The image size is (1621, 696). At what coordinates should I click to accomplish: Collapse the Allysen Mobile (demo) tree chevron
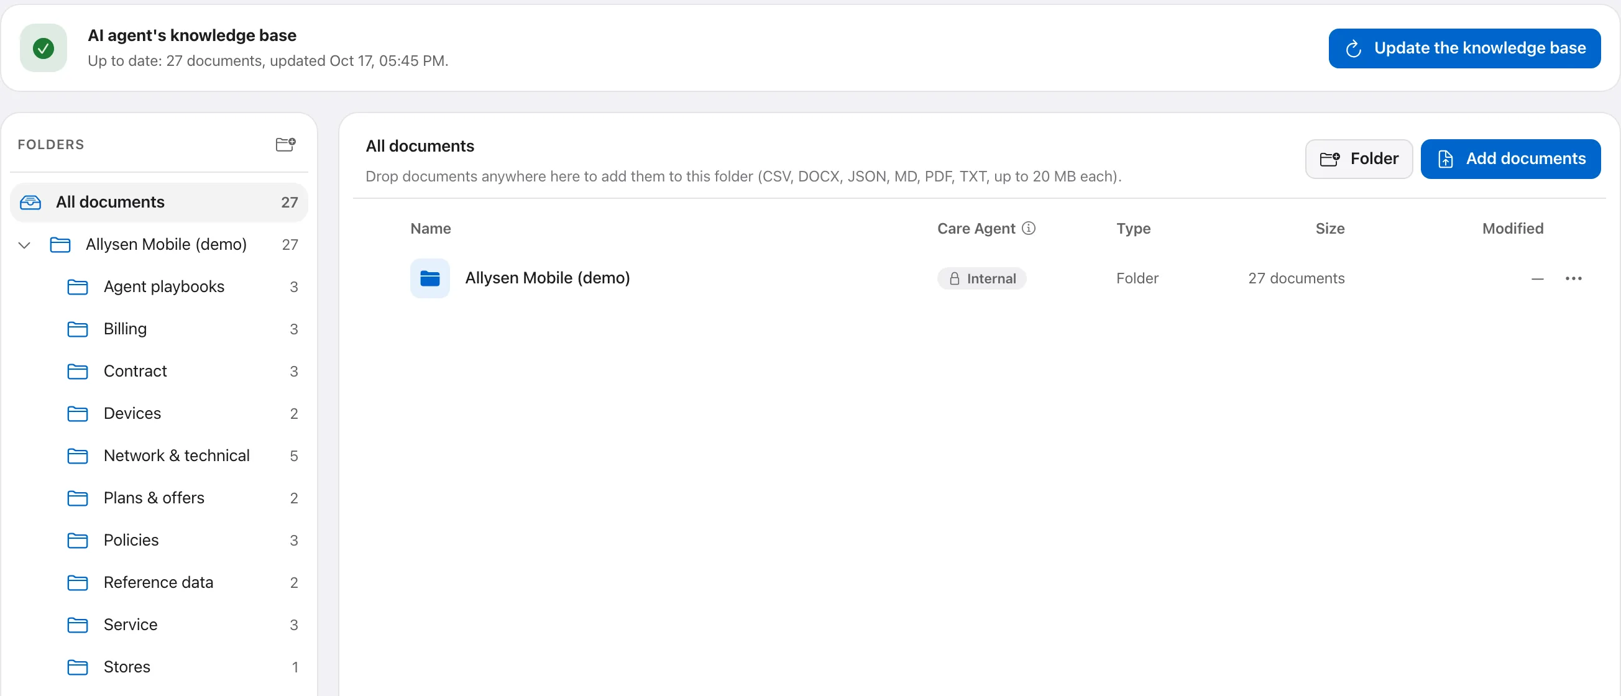pyautogui.click(x=24, y=245)
